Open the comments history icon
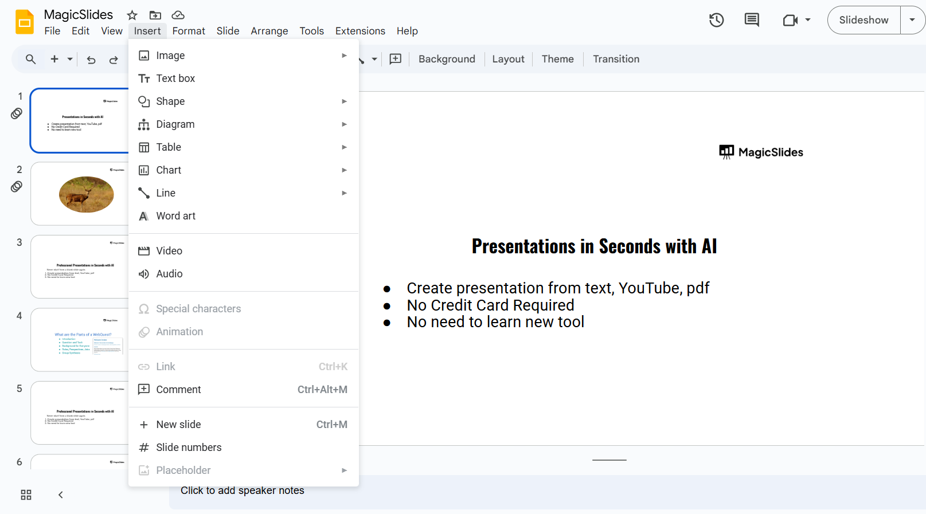This screenshot has width=926, height=514. [752, 20]
